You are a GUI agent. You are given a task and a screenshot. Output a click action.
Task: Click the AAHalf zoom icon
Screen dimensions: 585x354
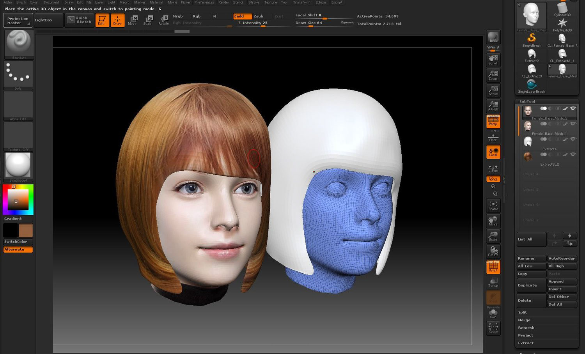click(493, 105)
